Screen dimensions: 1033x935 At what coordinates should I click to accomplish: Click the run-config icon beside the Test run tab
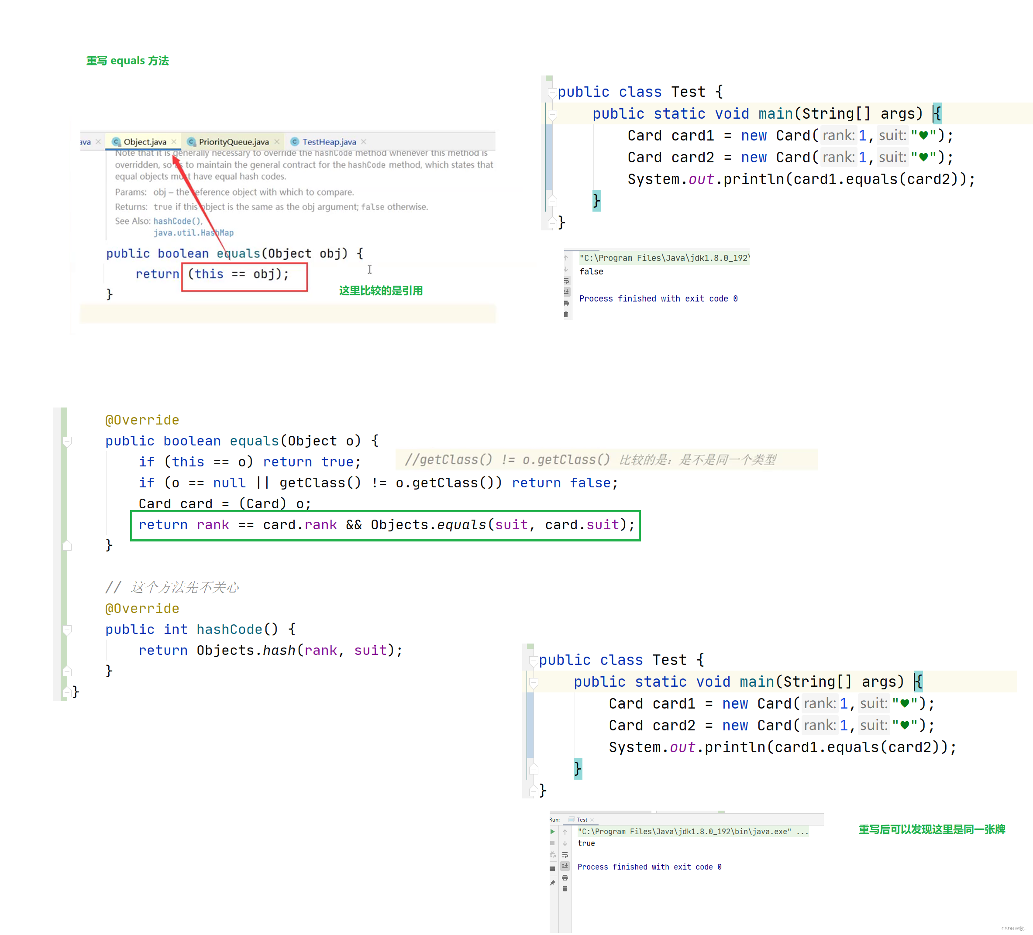coord(572,820)
